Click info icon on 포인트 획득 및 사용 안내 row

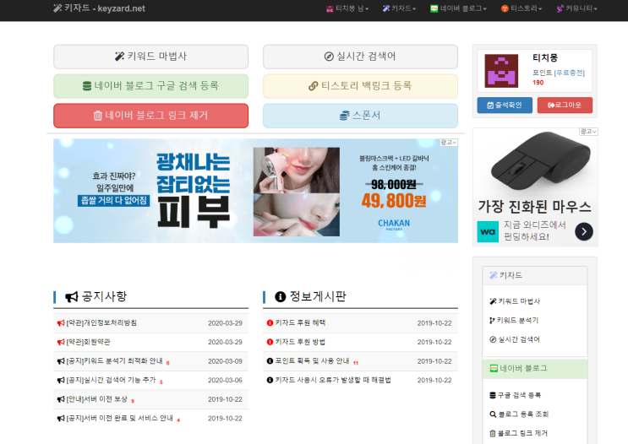click(270, 361)
